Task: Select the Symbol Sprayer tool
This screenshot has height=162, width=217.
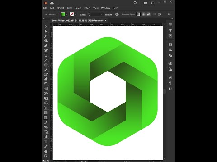Action: point(46,132)
